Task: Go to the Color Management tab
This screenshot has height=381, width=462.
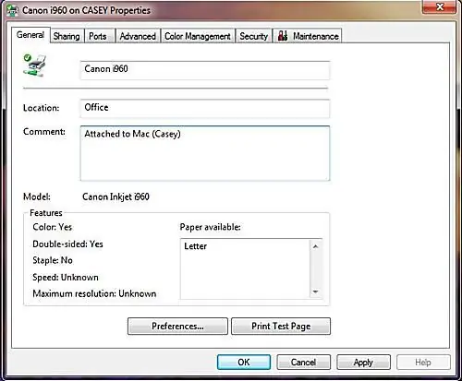Action: click(x=198, y=36)
